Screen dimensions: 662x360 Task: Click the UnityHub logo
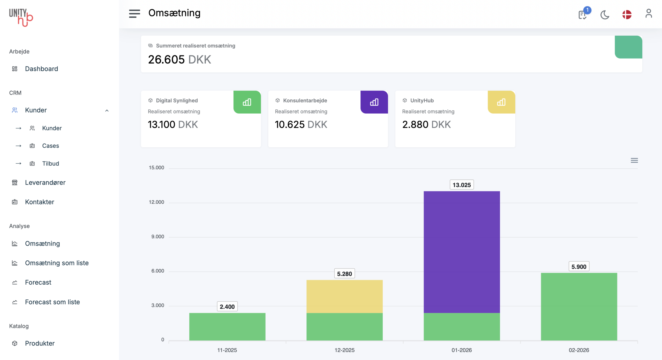tap(21, 17)
